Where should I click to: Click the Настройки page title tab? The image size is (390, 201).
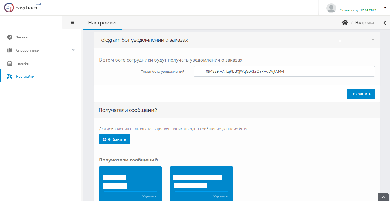click(102, 23)
